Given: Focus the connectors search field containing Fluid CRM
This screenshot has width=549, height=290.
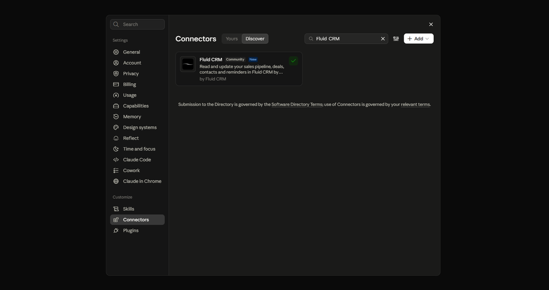Looking at the screenshot, I should [346, 39].
